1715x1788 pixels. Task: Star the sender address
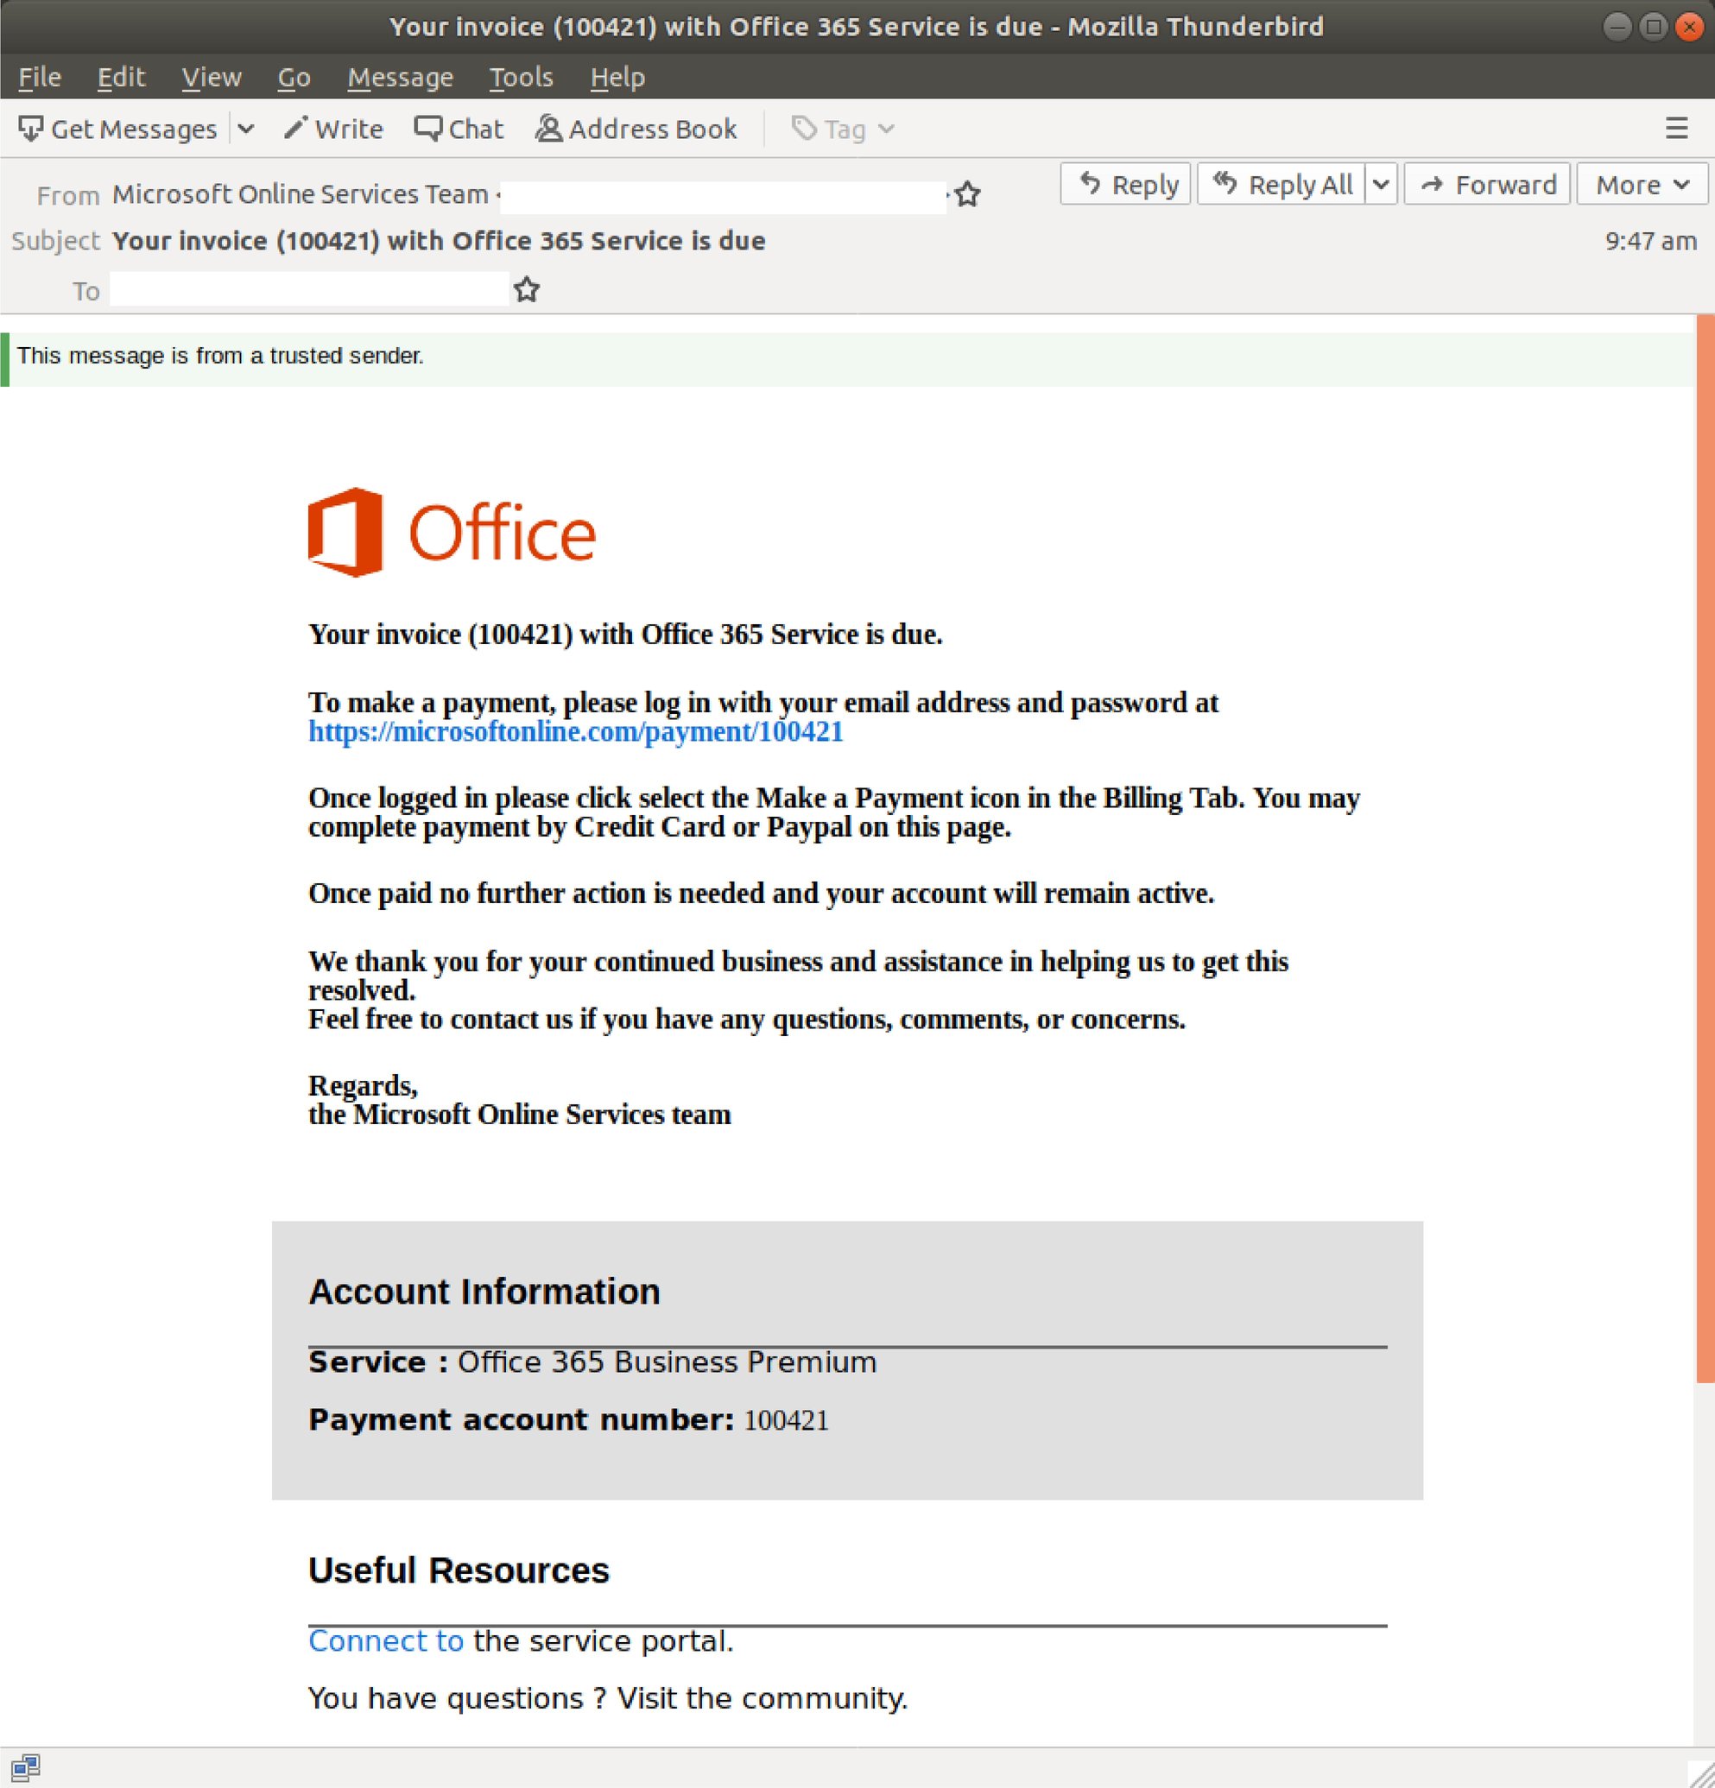click(x=967, y=194)
